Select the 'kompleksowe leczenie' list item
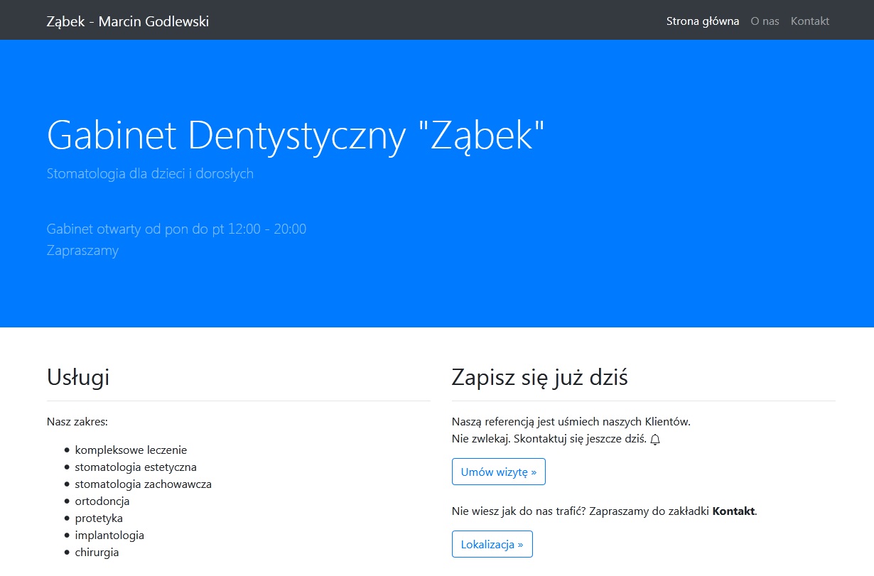The image size is (874, 576). [131, 450]
